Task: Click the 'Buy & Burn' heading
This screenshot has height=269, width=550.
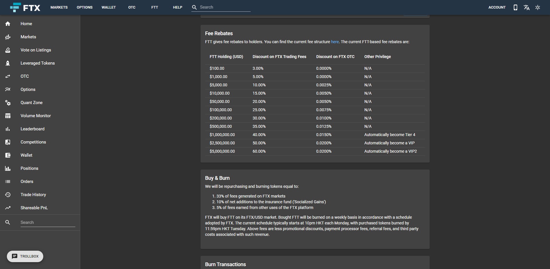Action: pos(217,178)
